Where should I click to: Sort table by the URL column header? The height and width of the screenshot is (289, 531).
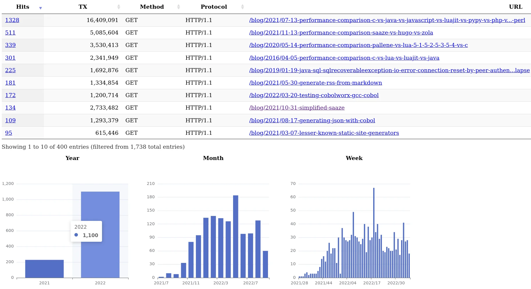[515, 7]
